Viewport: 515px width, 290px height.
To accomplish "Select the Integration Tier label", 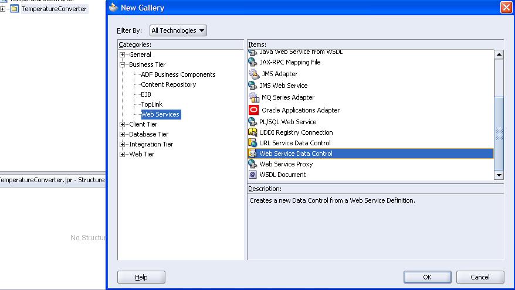I will 151,144.
